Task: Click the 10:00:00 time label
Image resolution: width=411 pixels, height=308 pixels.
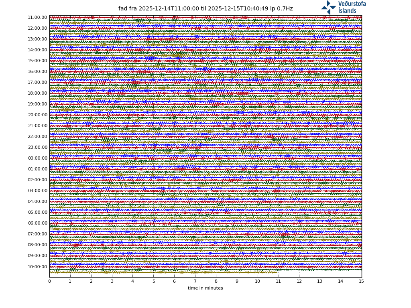Action: tap(37, 267)
